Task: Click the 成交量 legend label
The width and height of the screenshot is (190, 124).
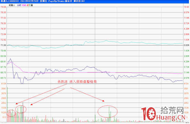Action: click(30, 5)
